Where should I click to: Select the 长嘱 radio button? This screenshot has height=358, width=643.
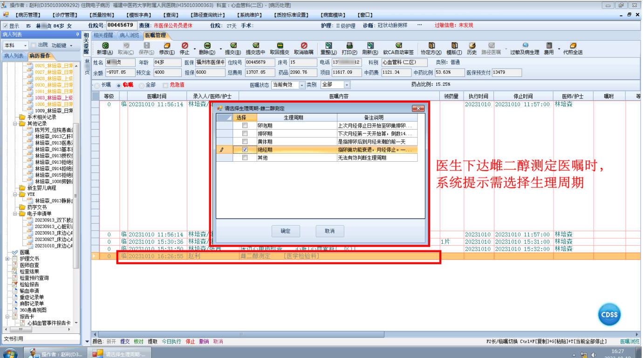[97, 85]
